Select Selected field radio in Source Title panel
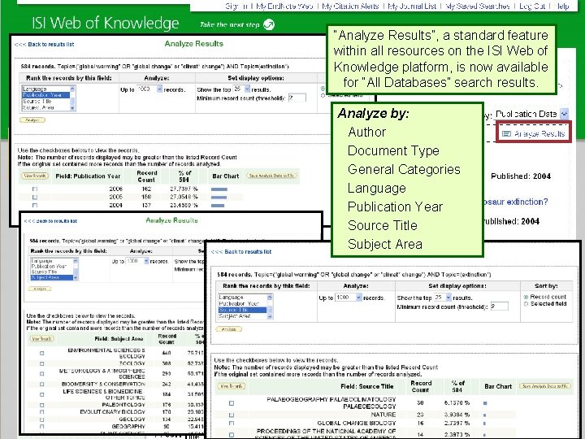Image resolution: width=585 pixels, height=439 pixels. pos(526,304)
